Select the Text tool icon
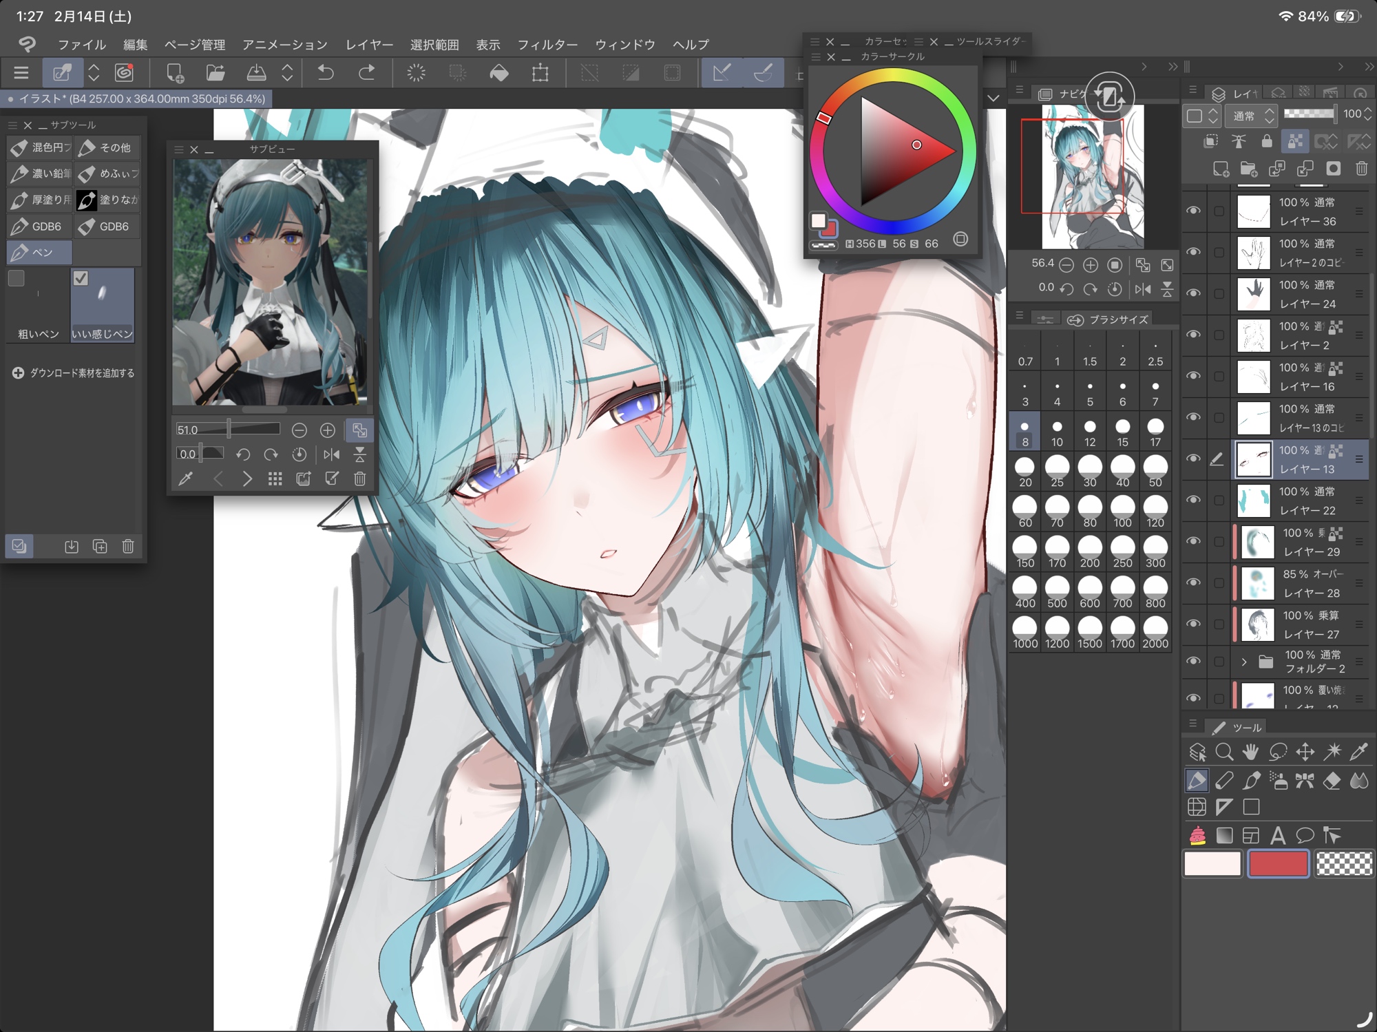Viewport: 1377px width, 1032px height. point(1278,835)
